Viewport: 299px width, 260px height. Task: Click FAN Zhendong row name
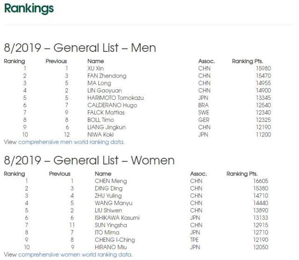coord(107,76)
